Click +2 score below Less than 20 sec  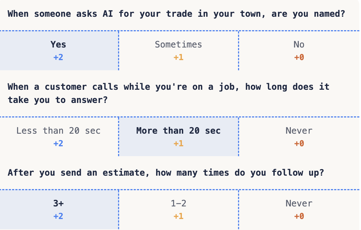click(58, 144)
